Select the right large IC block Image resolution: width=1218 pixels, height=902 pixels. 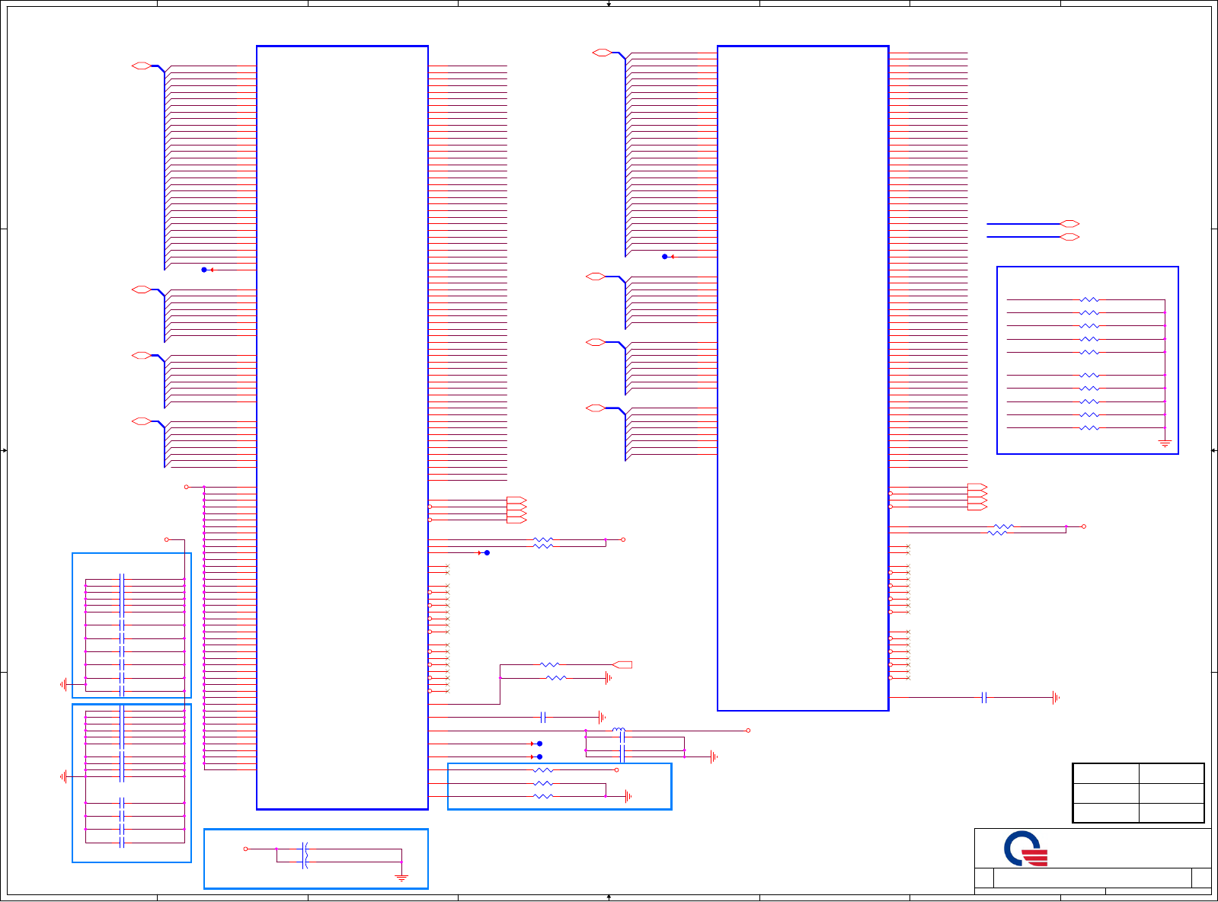[x=803, y=378]
